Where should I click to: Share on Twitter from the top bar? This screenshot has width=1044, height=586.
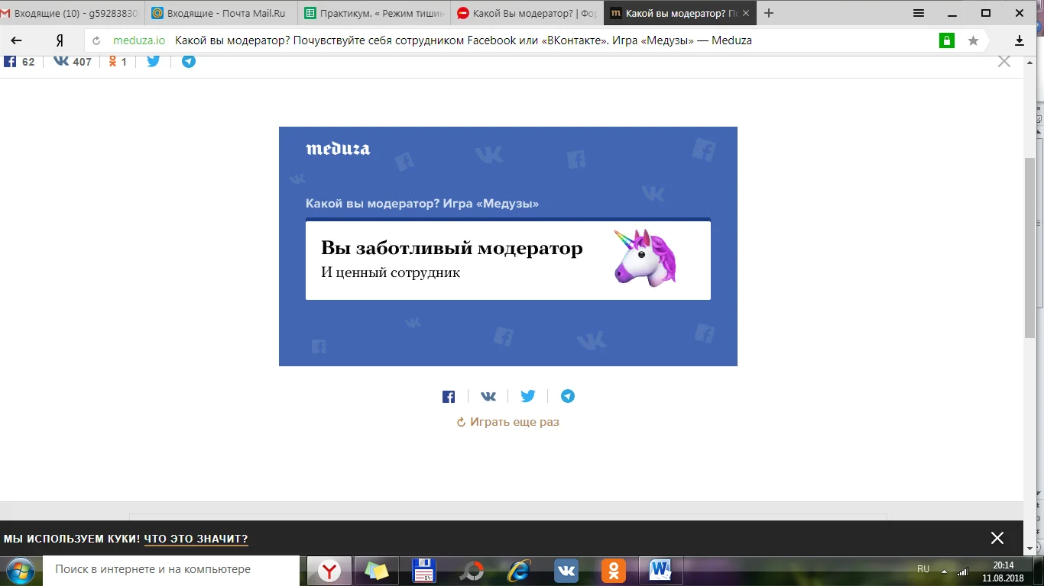154,61
